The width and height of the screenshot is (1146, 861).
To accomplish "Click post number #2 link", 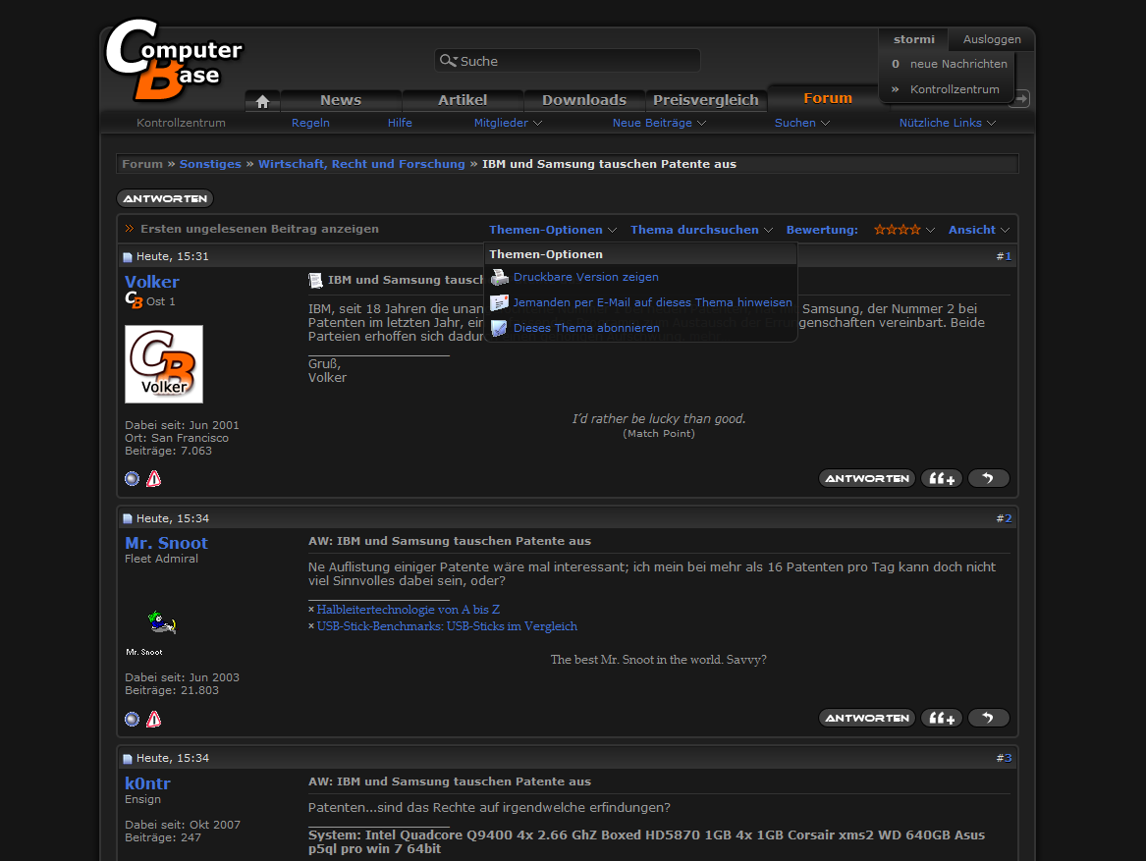I will [x=1008, y=518].
